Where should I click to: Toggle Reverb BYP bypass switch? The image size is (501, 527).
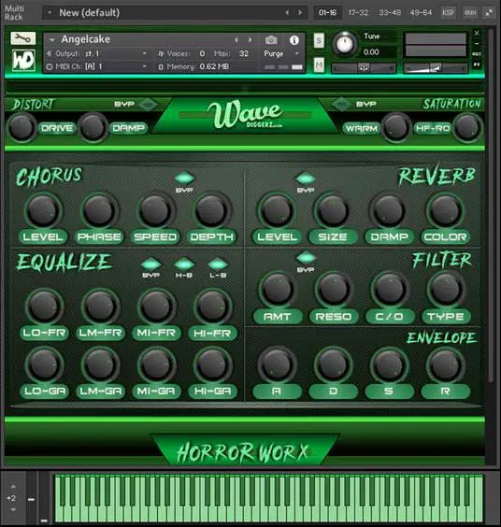click(305, 178)
